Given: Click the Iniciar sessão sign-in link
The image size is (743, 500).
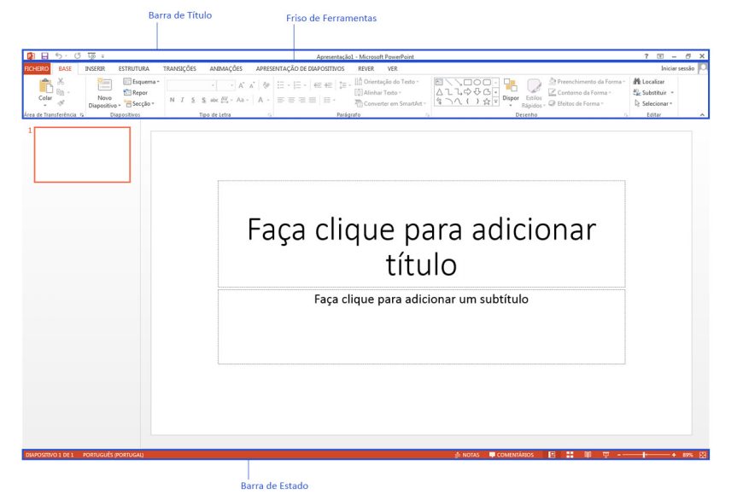Looking at the screenshot, I should [676, 68].
